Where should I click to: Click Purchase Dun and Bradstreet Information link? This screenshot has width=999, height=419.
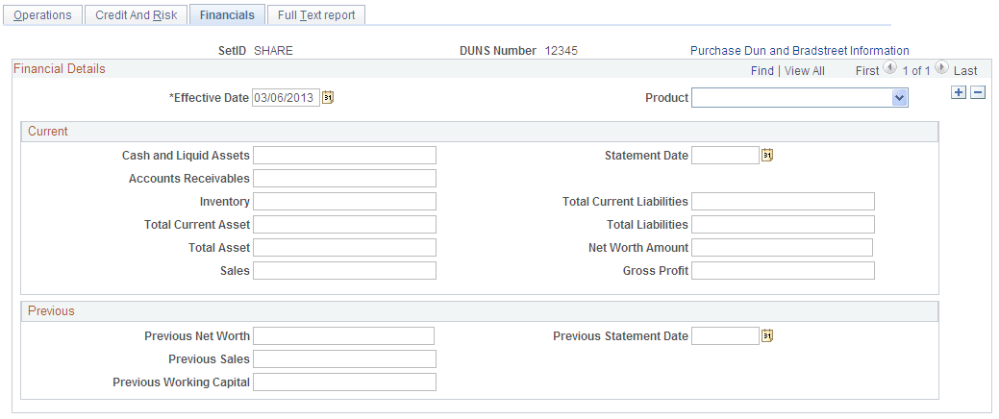[799, 51]
